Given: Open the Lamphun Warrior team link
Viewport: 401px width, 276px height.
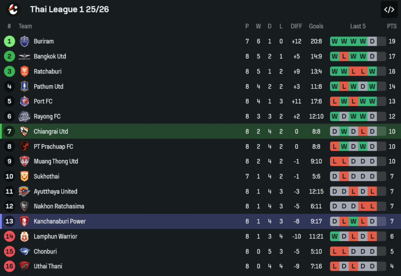Looking at the screenshot, I should 55,236.
